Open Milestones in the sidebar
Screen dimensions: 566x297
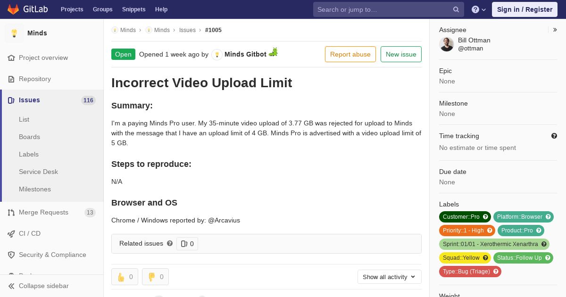click(x=35, y=190)
